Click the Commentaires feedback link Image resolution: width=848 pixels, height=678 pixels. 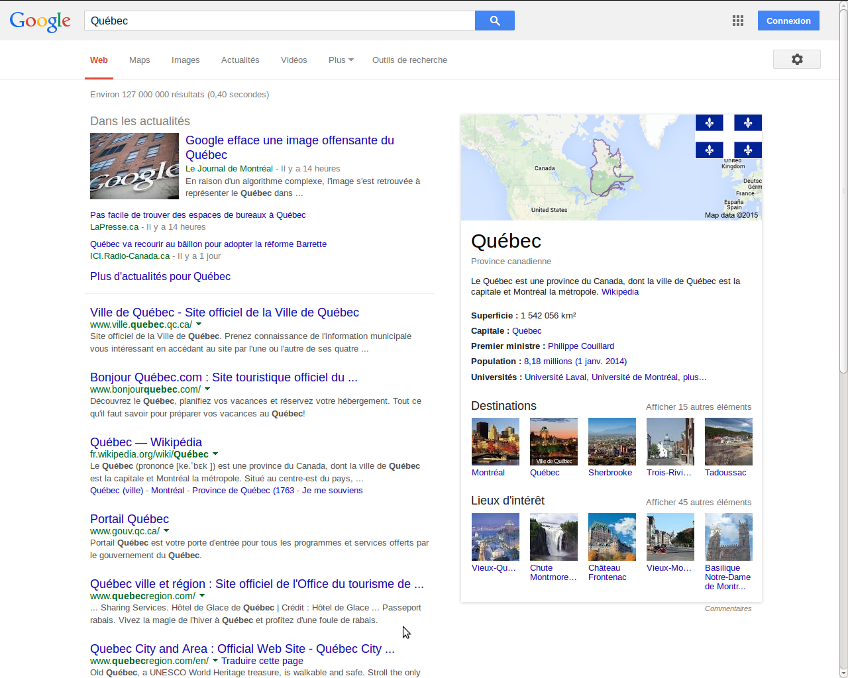coord(728,608)
